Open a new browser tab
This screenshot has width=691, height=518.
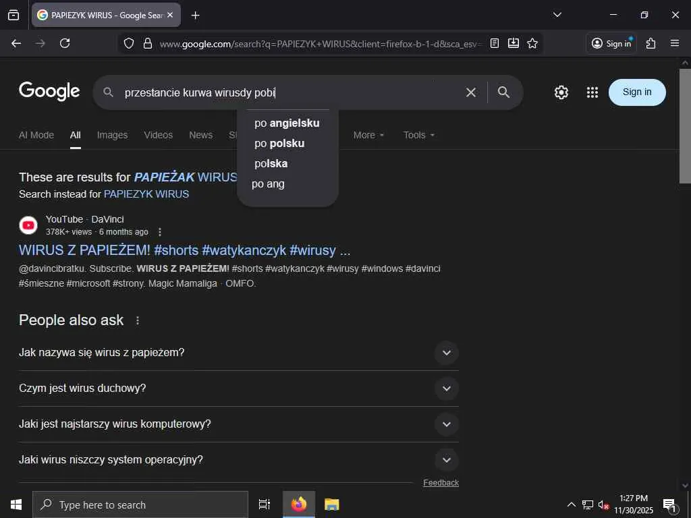tap(195, 16)
